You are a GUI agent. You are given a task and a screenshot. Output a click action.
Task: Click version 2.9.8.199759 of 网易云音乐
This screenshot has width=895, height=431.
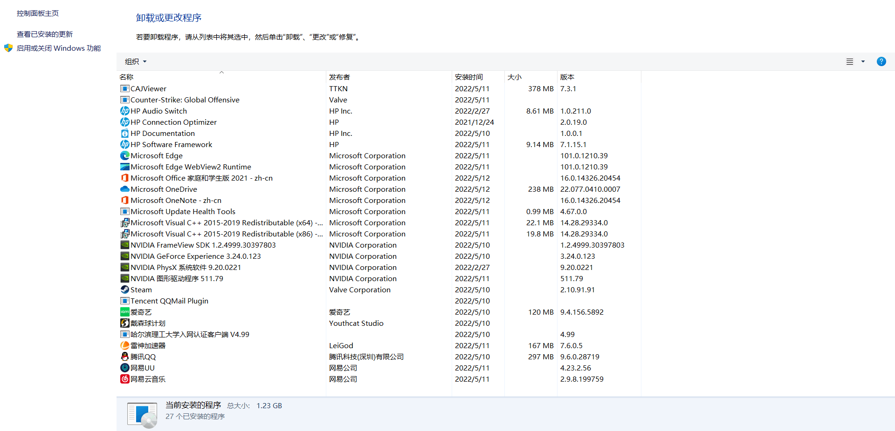[x=582, y=379]
